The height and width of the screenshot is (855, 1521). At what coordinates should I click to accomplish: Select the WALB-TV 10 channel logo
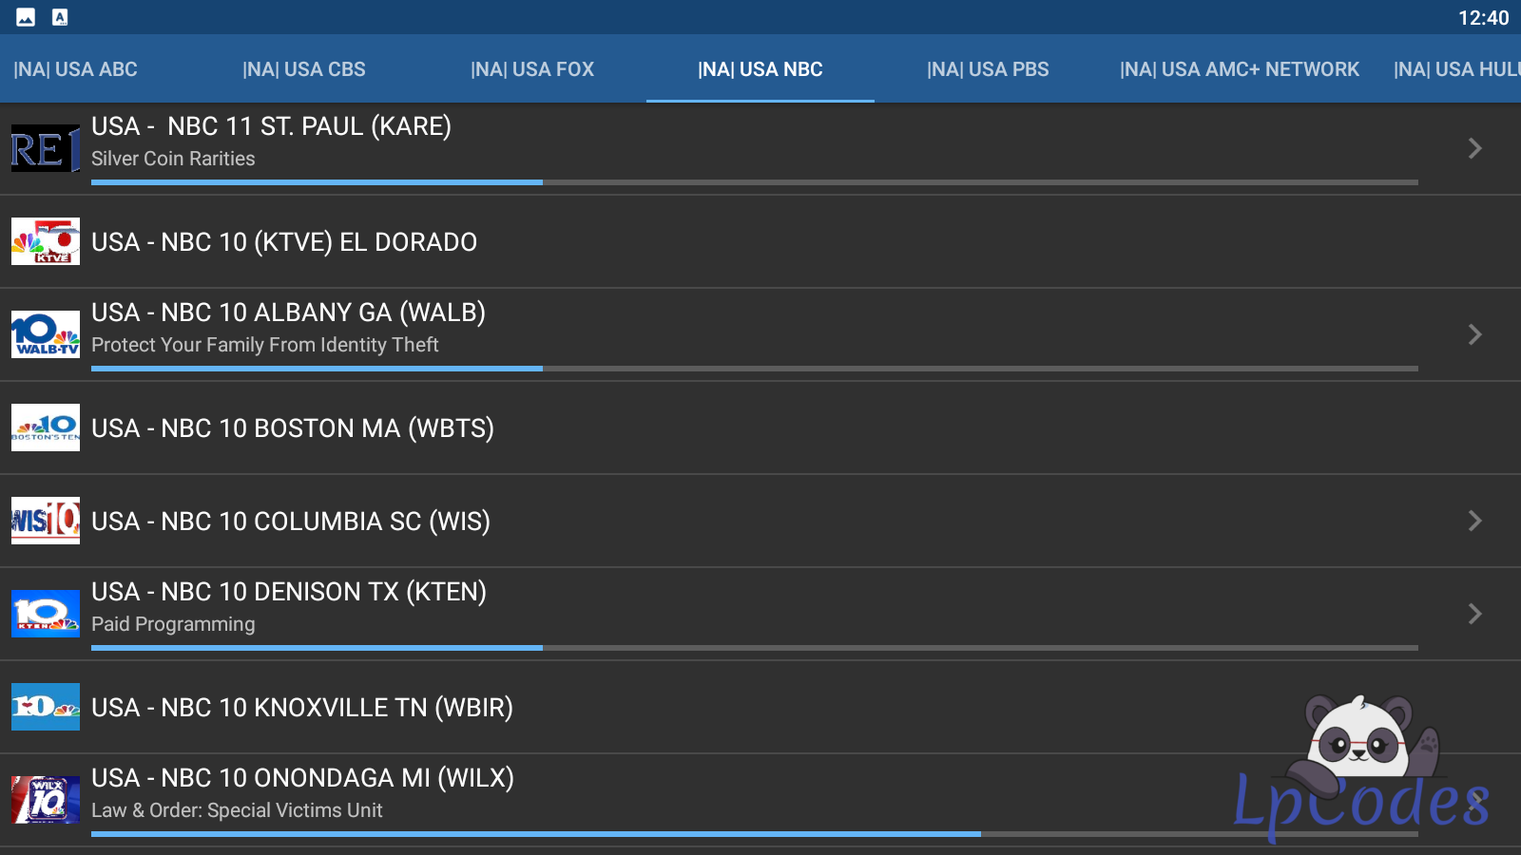pos(45,334)
